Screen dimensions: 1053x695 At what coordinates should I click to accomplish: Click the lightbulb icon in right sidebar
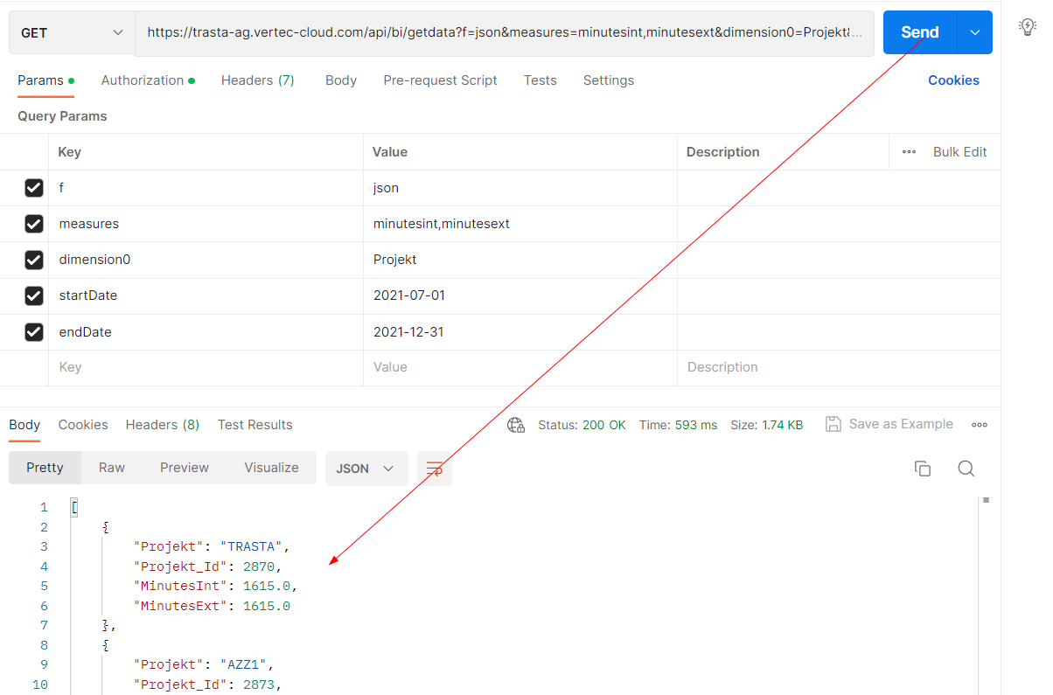(1028, 27)
